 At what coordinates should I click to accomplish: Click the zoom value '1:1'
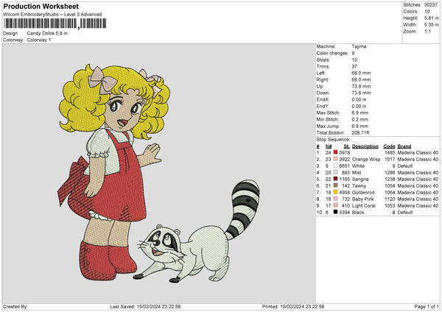coord(427,31)
